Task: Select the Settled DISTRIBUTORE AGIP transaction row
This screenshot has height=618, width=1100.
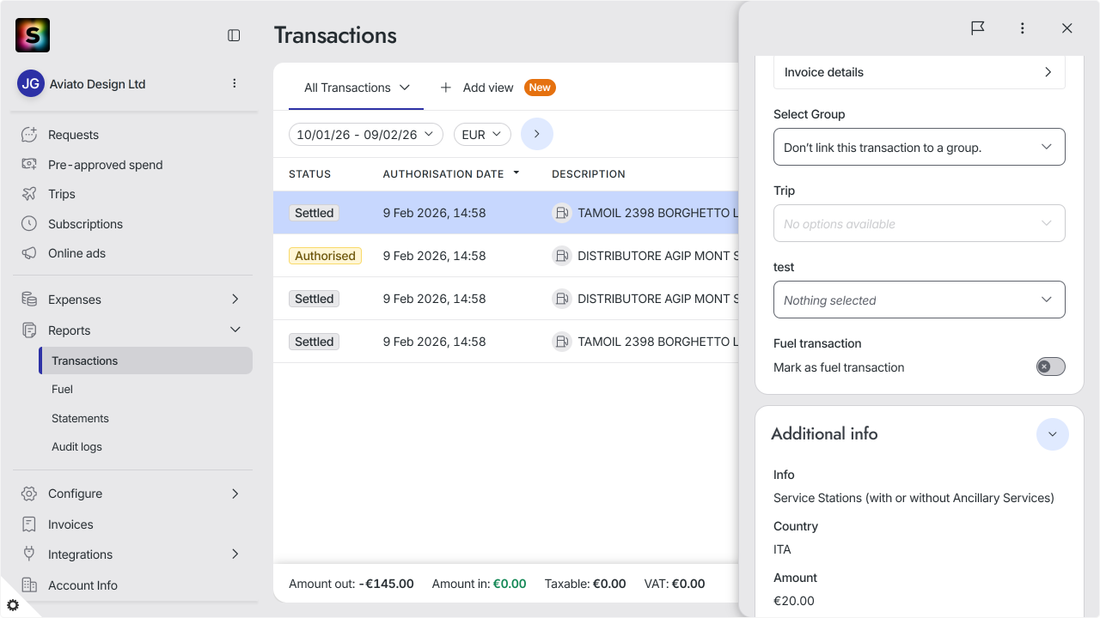Action: (x=505, y=299)
